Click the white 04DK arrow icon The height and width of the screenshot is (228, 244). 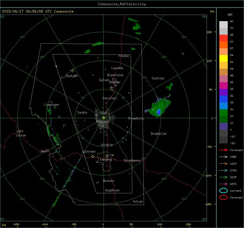pos(223,157)
